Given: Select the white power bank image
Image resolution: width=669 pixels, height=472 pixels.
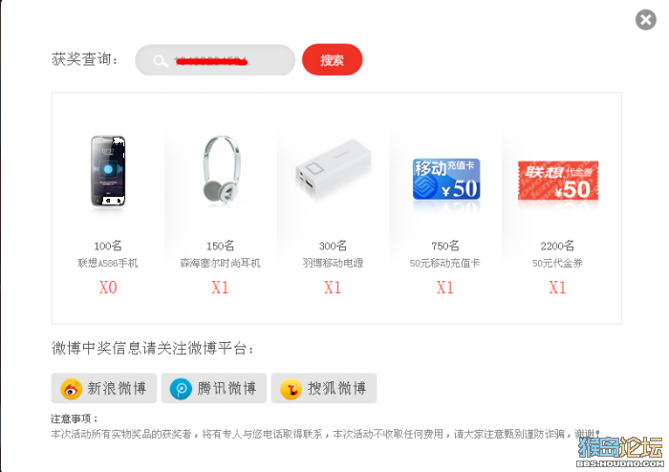Looking at the screenshot, I should 334,168.
